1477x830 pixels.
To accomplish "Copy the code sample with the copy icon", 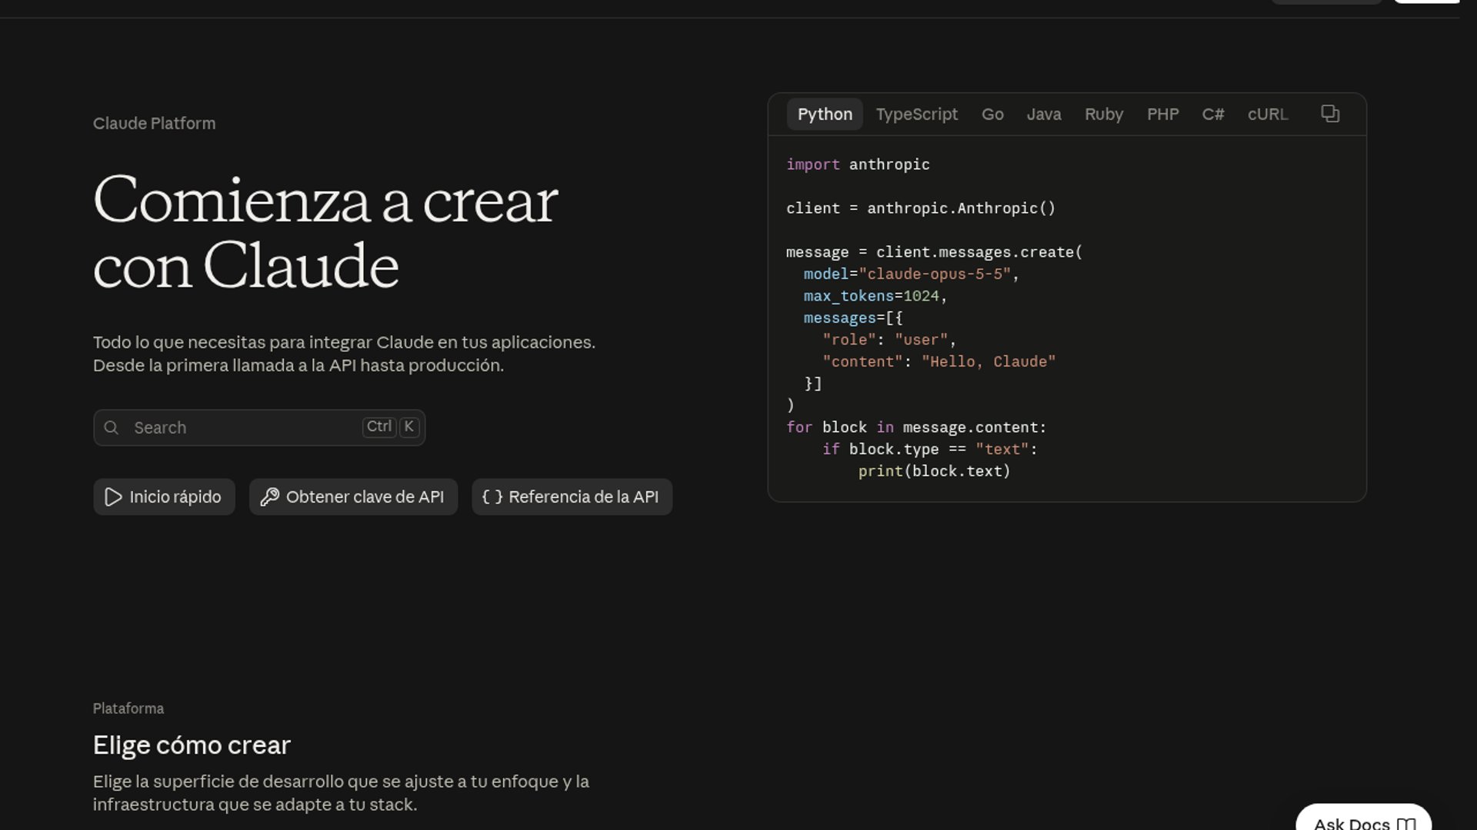I will [x=1330, y=114].
